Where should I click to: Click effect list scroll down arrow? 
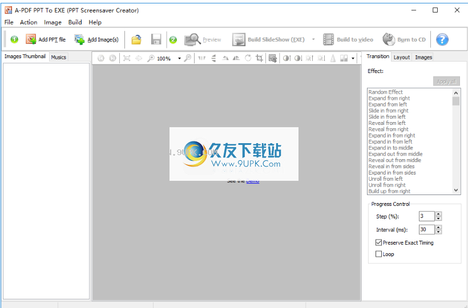click(x=456, y=190)
